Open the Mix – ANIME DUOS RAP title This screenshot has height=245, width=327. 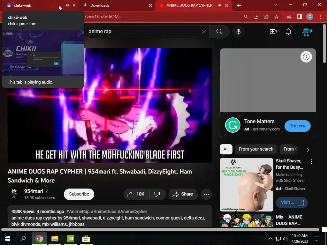click(x=289, y=220)
